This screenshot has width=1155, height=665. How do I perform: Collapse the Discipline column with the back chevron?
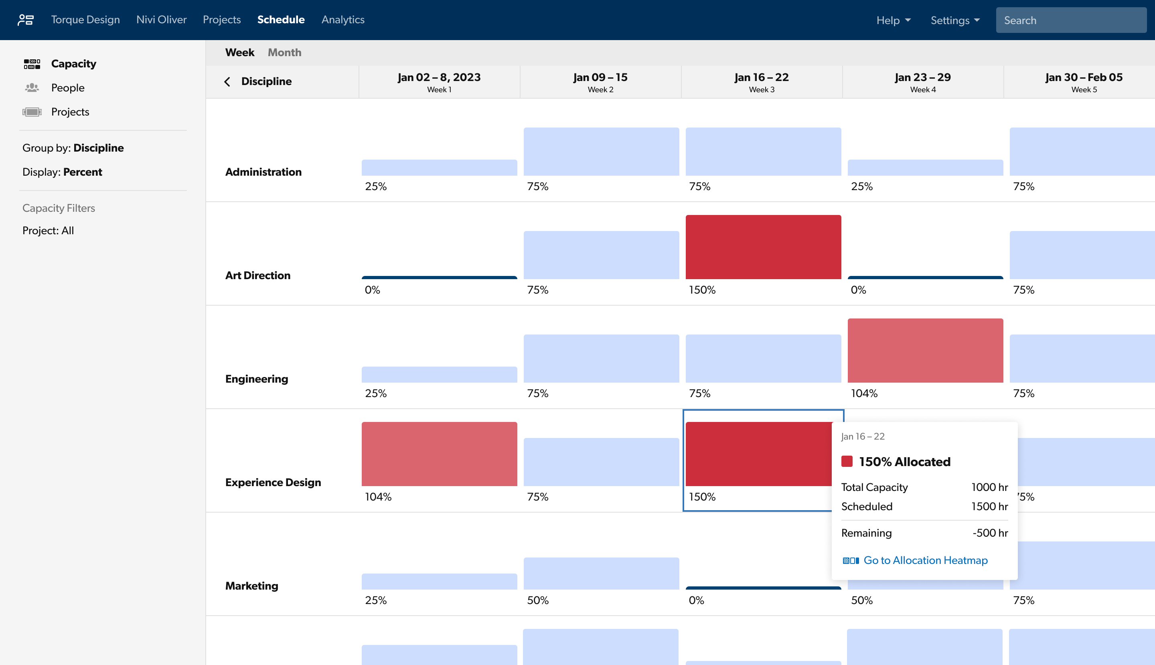(x=227, y=81)
